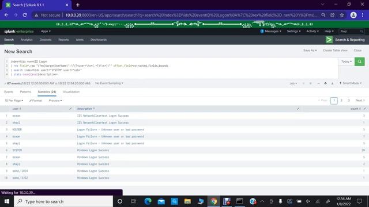Open the Help dropdown
This screenshot has width=369, height=207.
tap(329, 31)
